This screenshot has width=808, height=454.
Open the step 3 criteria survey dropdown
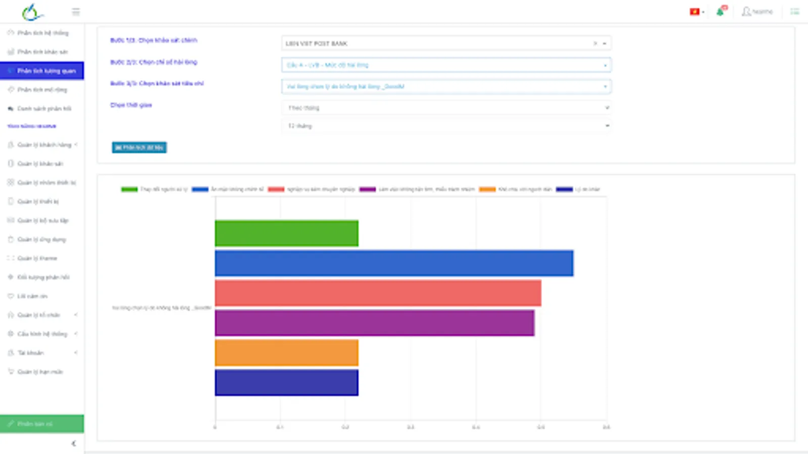click(446, 87)
